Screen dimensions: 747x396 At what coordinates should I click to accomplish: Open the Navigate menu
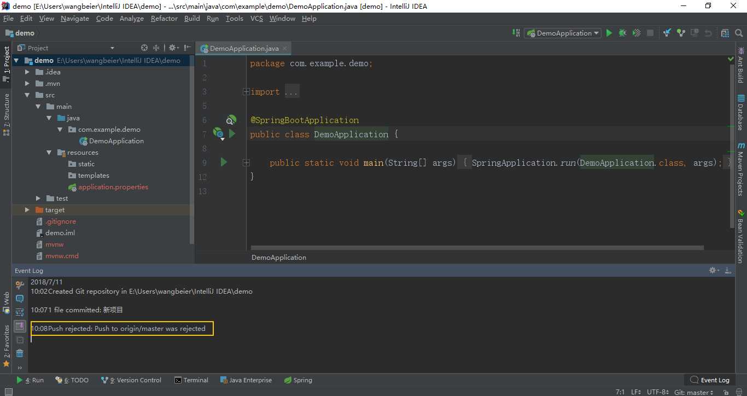pyautogui.click(x=75, y=19)
